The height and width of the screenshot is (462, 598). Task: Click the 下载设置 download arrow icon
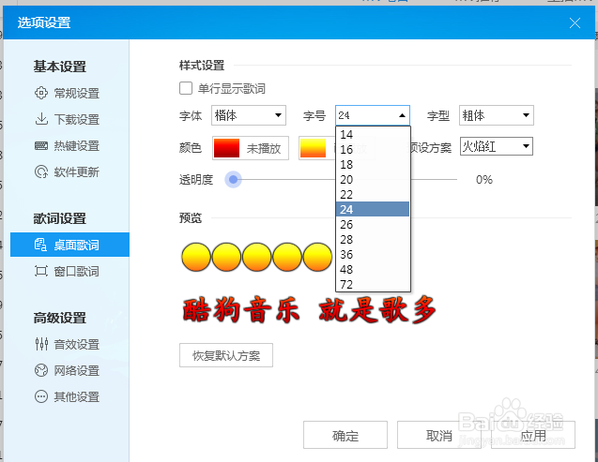41,119
